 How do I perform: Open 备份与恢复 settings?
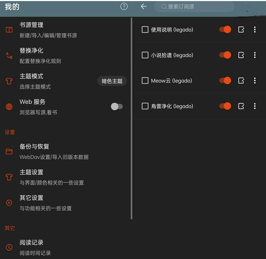65,151
